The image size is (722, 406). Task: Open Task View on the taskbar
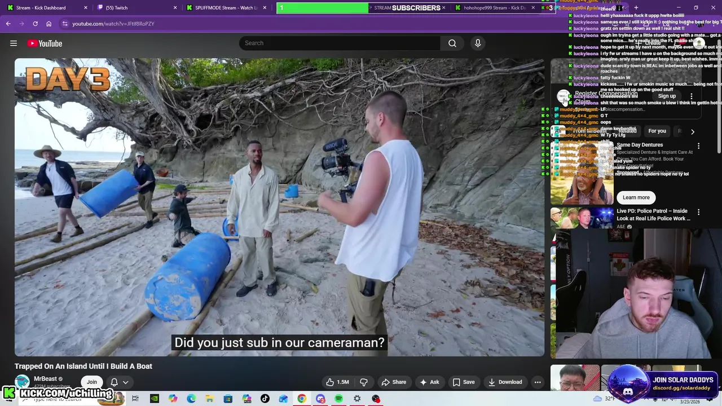[135, 399]
